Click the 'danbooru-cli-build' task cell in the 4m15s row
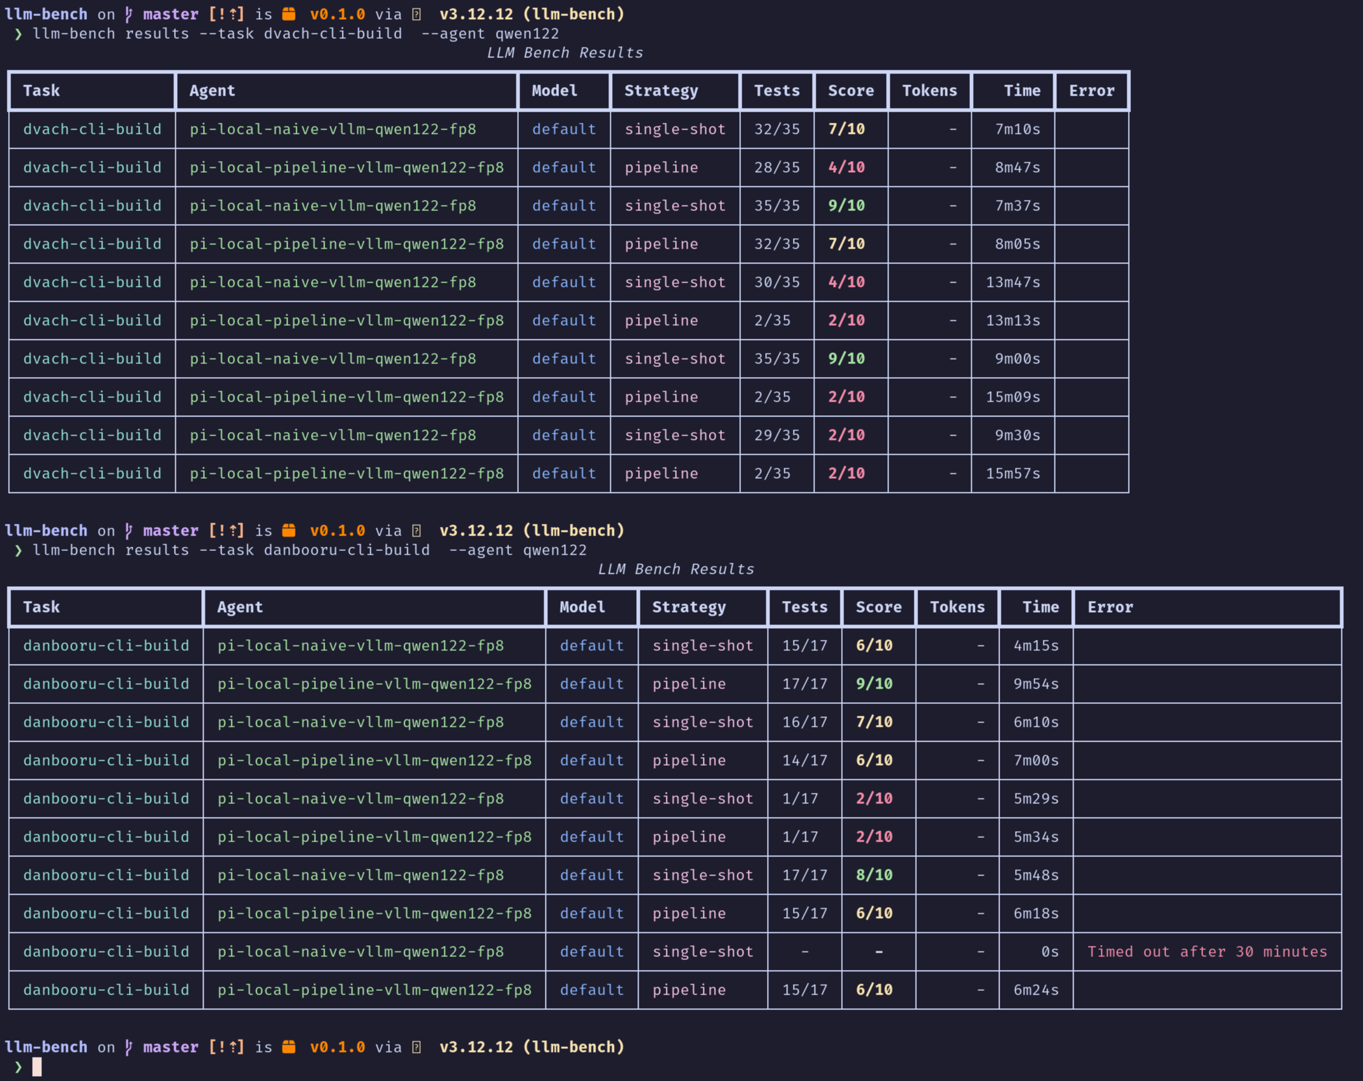1363x1081 pixels. tap(106, 645)
